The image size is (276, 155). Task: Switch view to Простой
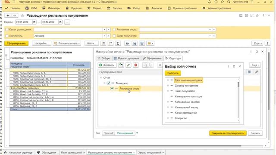108,133
